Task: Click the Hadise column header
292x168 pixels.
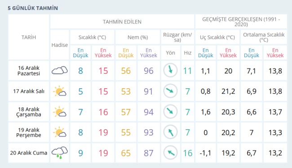Action: tap(60, 45)
